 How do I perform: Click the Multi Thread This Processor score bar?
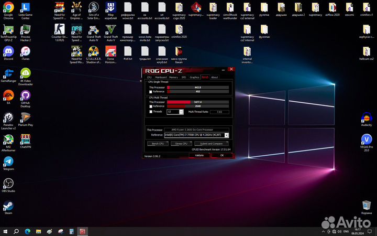click(198, 102)
